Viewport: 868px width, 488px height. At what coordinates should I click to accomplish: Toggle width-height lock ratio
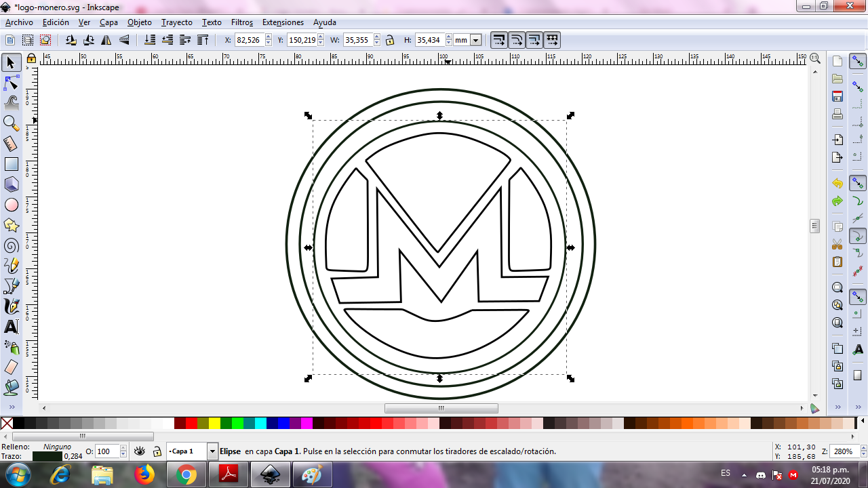[390, 40]
